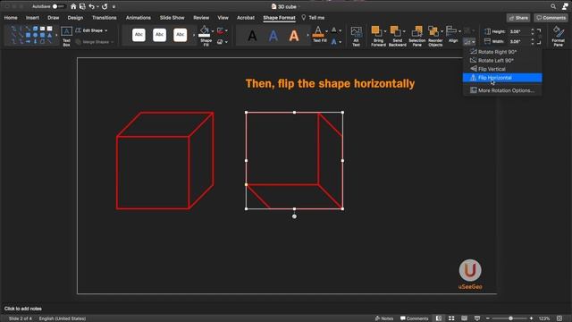
Task: Apply the blue WordArt A style
Action: 273,36
